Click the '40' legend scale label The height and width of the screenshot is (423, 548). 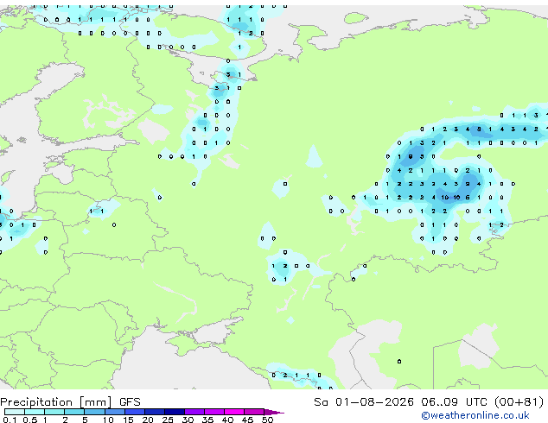point(228,420)
